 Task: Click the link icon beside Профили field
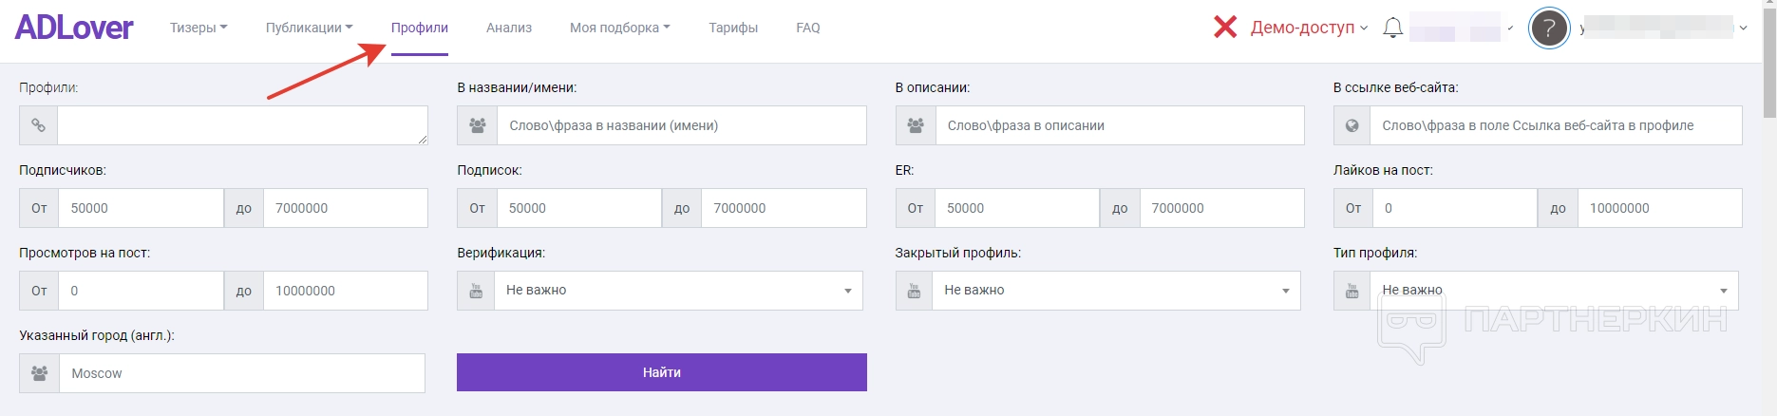39,125
